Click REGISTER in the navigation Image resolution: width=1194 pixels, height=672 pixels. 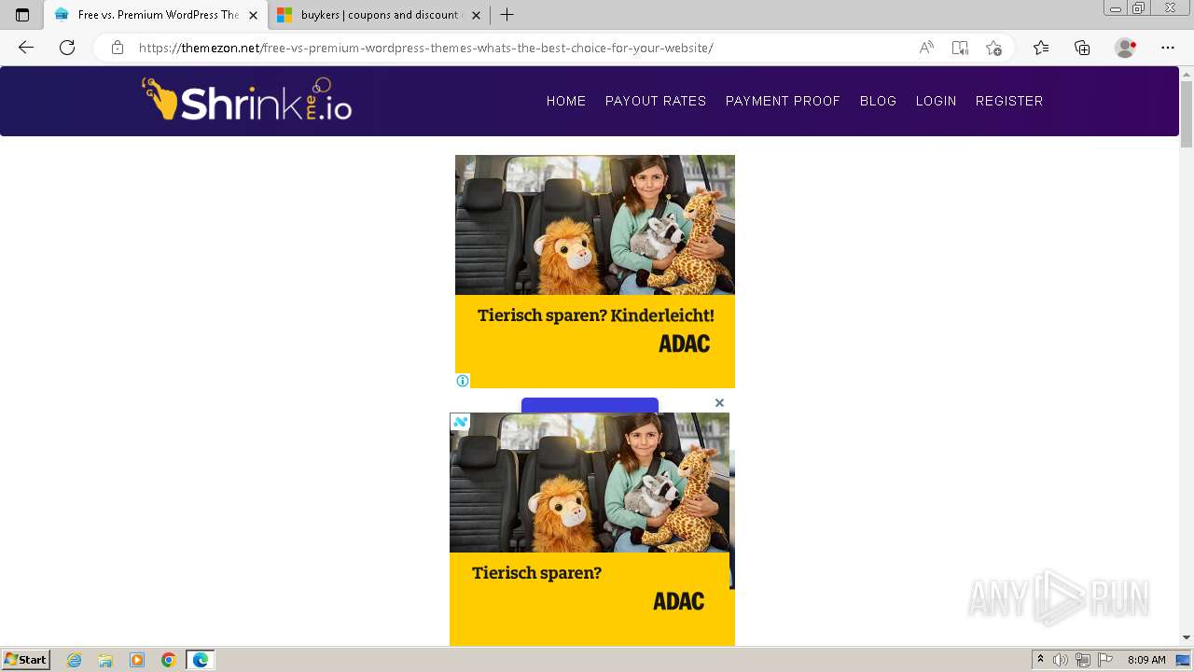(1009, 101)
